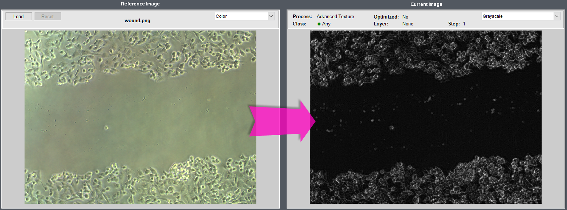Viewport: 567px width, 210px height.
Task: Click the Class value 'Any'
Action: coord(326,24)
